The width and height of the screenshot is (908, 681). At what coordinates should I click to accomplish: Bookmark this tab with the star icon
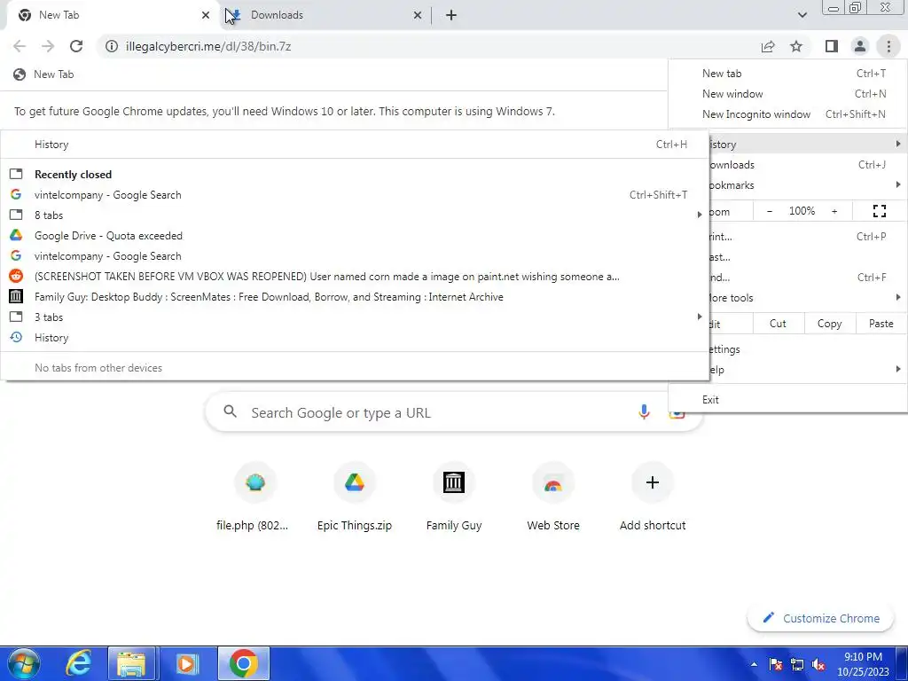pyautogui.click(x=796, y=46)
